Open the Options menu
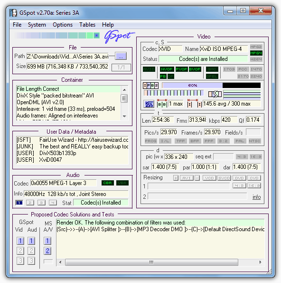 (63, 25)
